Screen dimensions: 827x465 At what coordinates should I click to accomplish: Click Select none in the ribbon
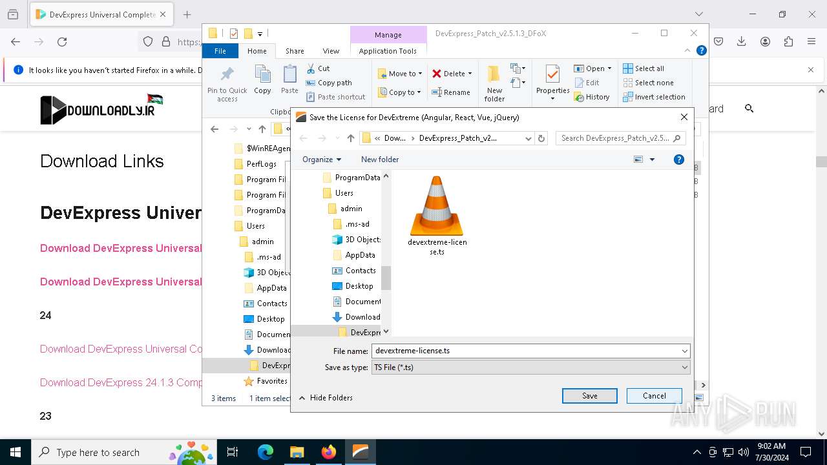648,83
